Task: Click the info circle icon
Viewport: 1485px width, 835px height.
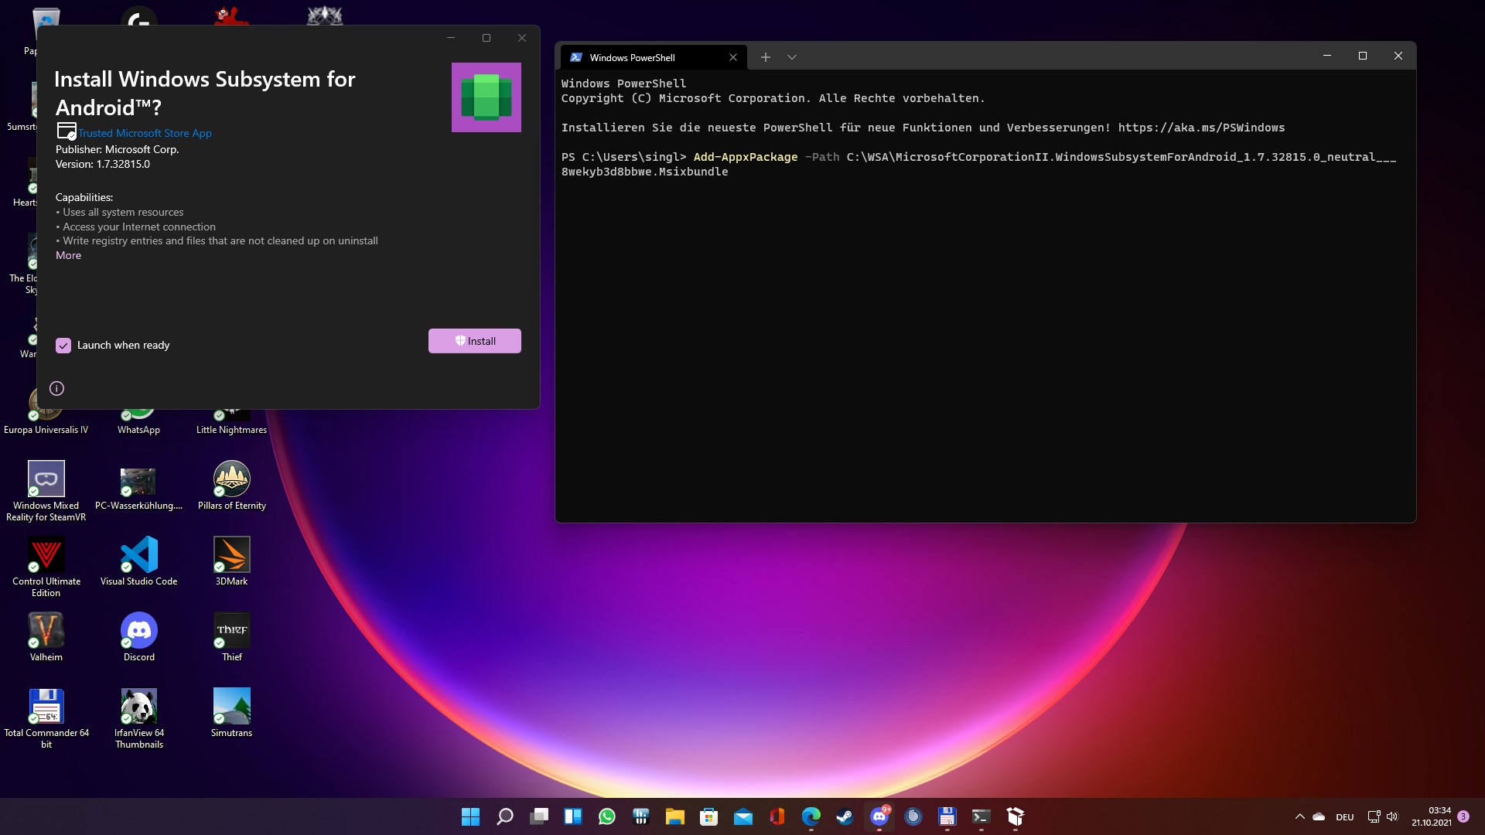Action: click(x=56, y=389)
